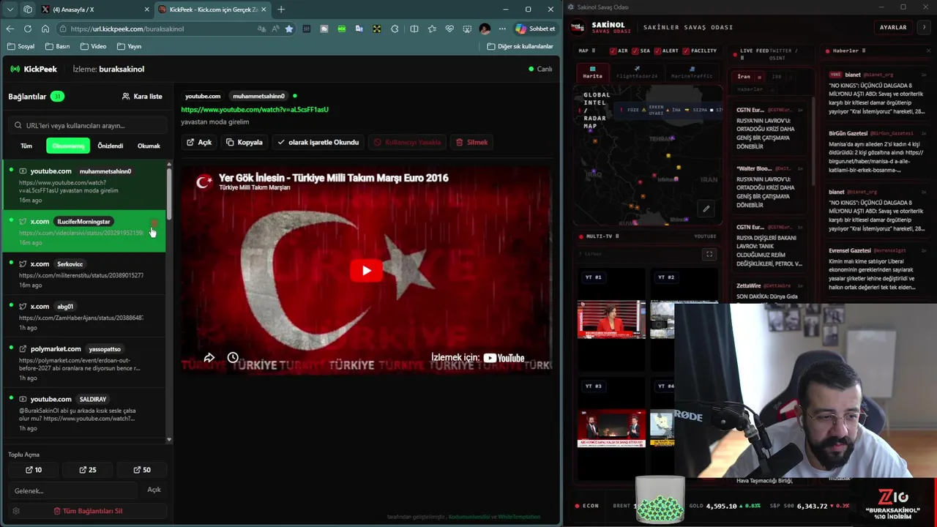Select the Okunmamış filter tab
Screen dimensions: 937x527
coord(68,146)
